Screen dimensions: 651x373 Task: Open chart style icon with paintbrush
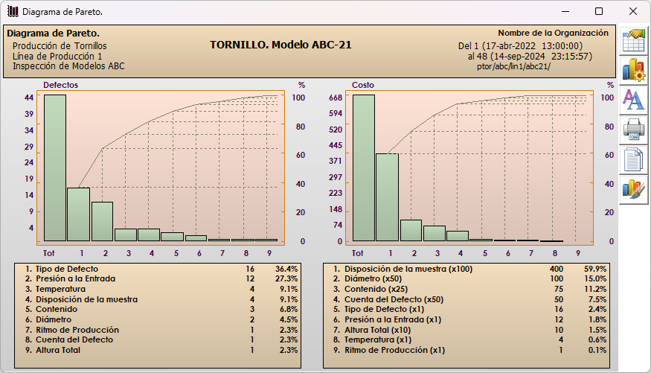click(x=633, y=189)
